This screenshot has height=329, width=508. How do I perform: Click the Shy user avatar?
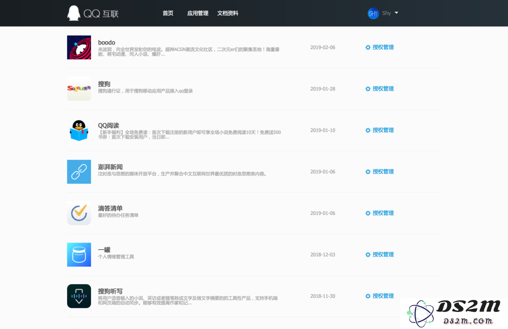click(373, 13)
